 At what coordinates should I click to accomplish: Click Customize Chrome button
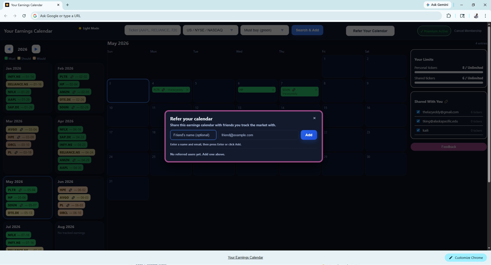[x=466, y=258]
